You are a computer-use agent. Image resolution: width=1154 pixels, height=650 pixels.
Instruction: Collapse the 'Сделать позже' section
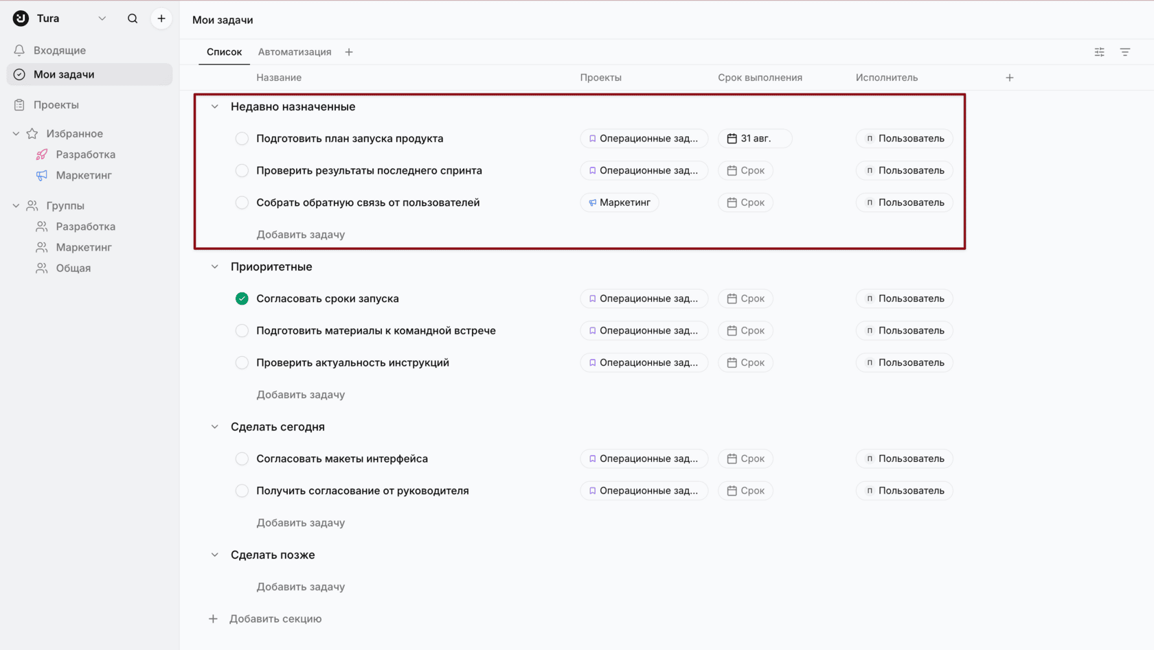[215, 555]
